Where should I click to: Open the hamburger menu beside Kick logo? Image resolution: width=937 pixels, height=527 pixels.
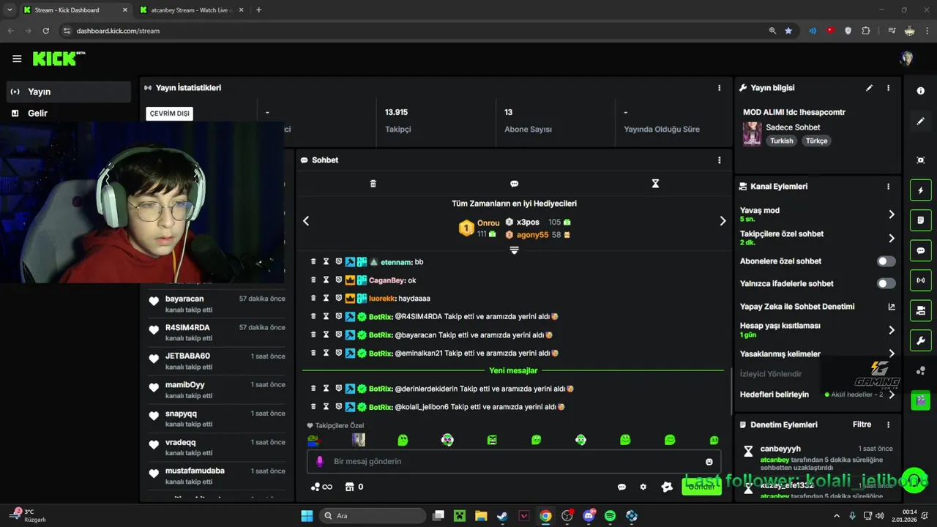17,59
